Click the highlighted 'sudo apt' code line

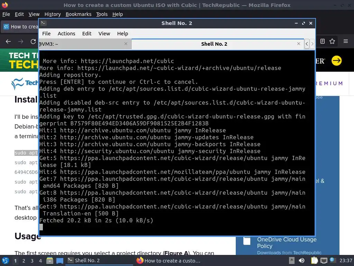pyautogui.click(x=26, y=153)
